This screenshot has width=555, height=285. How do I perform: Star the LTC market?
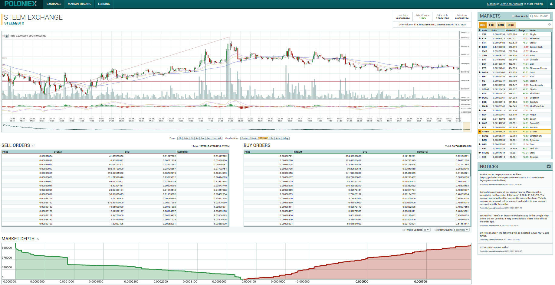(480, 60)
